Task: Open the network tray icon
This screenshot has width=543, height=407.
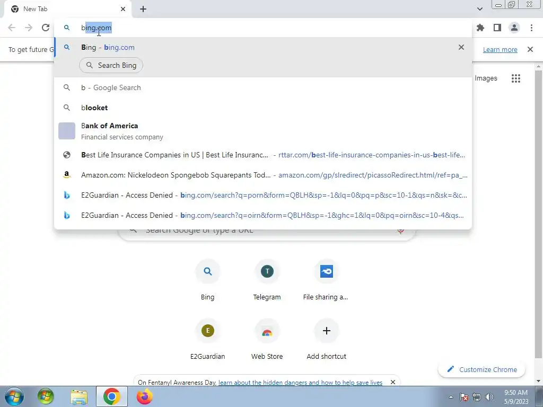Action: point(477,397)
